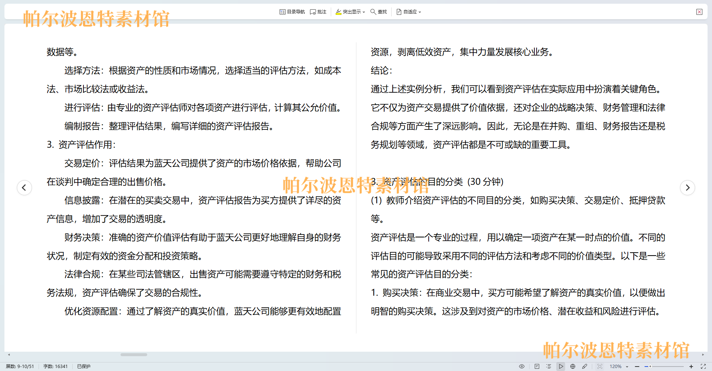
Task: Open the 120% zoom level dropdown
Action: click(x=619, y=366)
